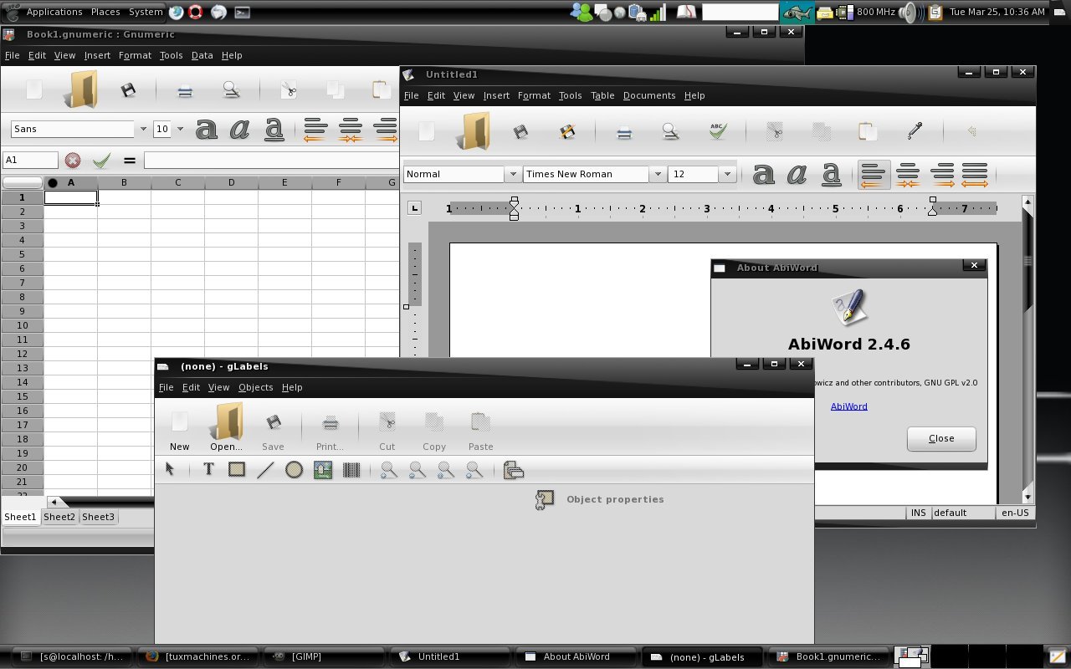Open terminal taskbar entry s@localhost
Viewport: 1071px width, 669px height.
[x=74, y=656]
